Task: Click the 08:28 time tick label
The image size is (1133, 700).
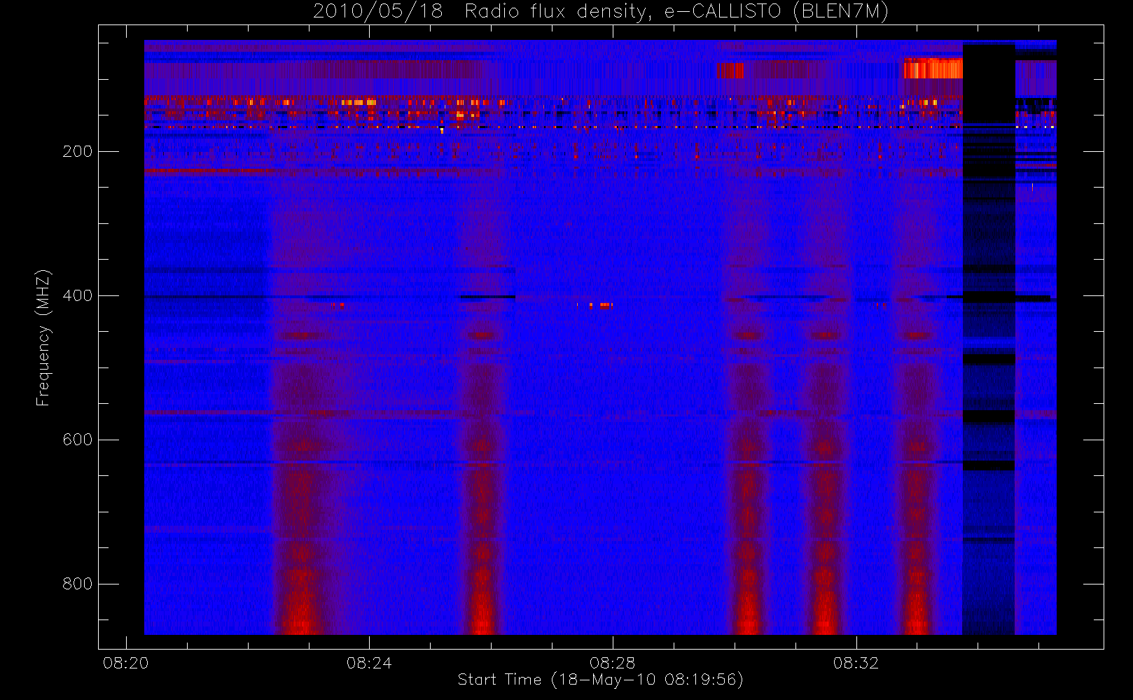Action: [x=613, y=663]
